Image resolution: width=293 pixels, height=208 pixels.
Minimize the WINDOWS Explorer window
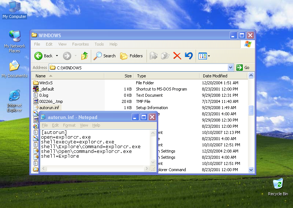point(233,35)
